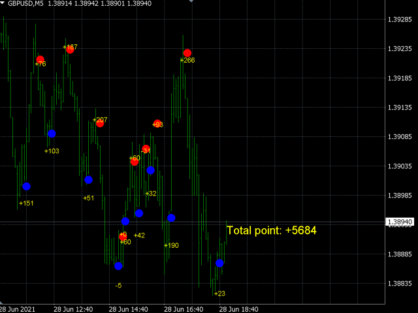Click price axis value 1.38835
The width and height of the screenshot is (418, 313).
point(400,284)
